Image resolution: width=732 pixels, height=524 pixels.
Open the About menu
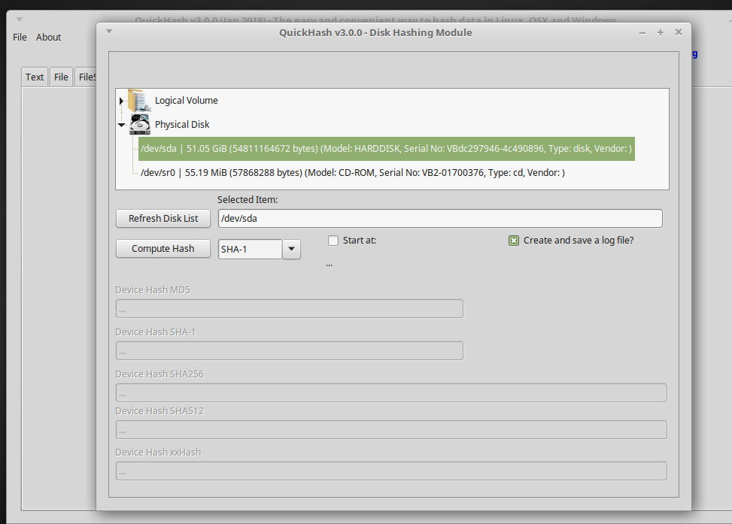(49, 37)
